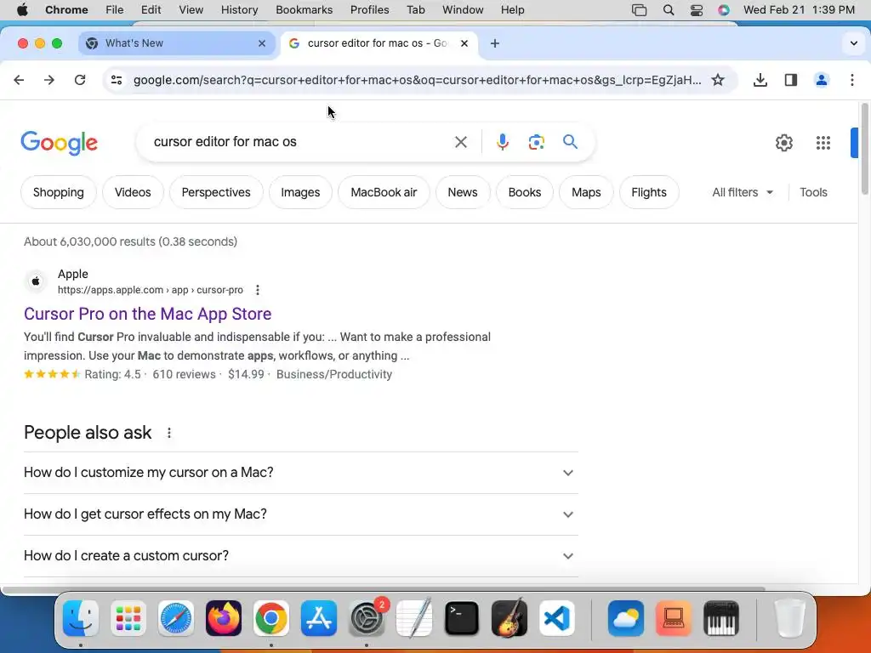Launch Firefox from the Dock
Screen dimensions: 871x653
224,618
